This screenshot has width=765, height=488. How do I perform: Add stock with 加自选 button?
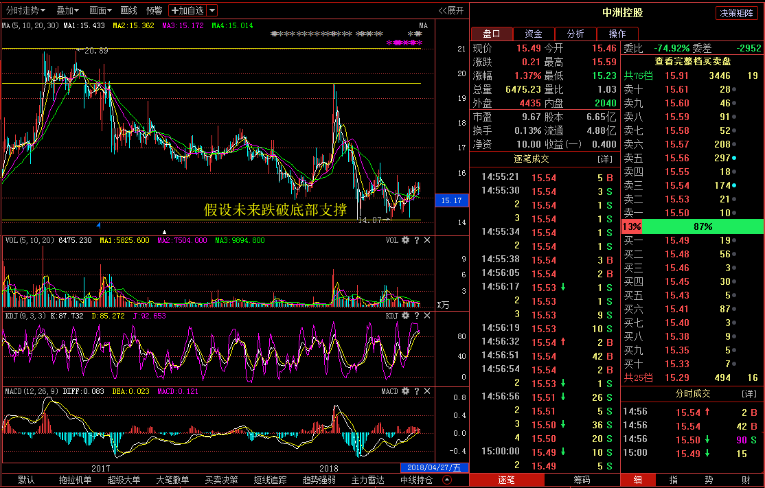coord(187,10)
